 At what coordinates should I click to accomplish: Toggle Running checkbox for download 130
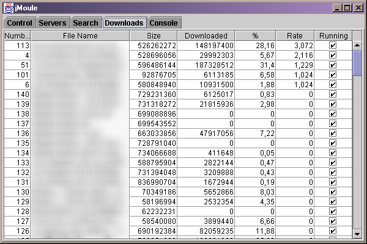pos(333,192)
